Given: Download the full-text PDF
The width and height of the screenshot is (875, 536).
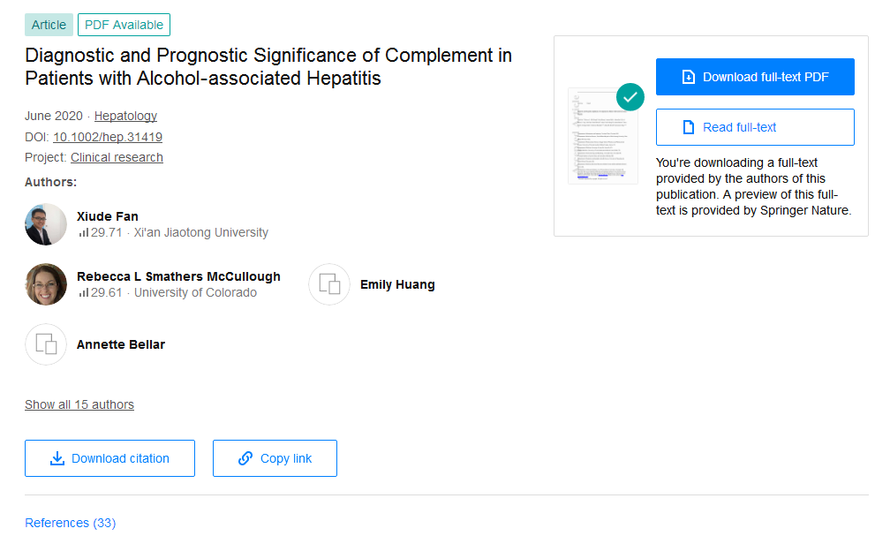Looking at the screenshot, I should pos(755,77).
